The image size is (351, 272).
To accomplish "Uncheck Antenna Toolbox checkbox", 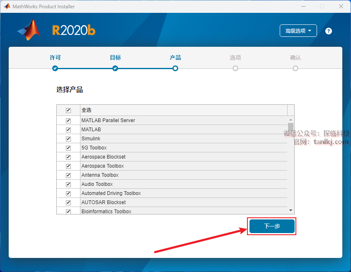I will [68, 176].
